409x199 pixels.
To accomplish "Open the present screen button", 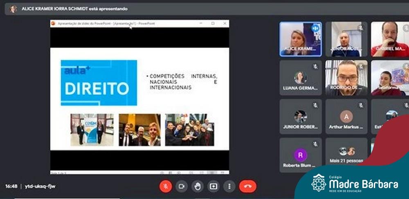I will point(213,186).
